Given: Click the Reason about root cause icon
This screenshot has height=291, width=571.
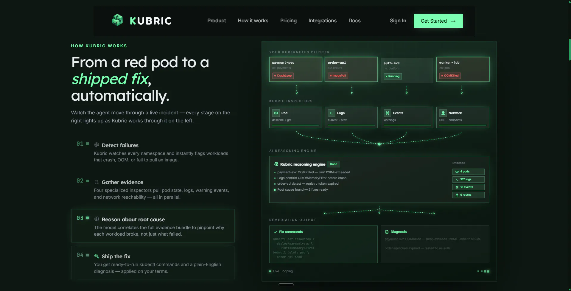Looking at the screenshot, I should point(97,219).
